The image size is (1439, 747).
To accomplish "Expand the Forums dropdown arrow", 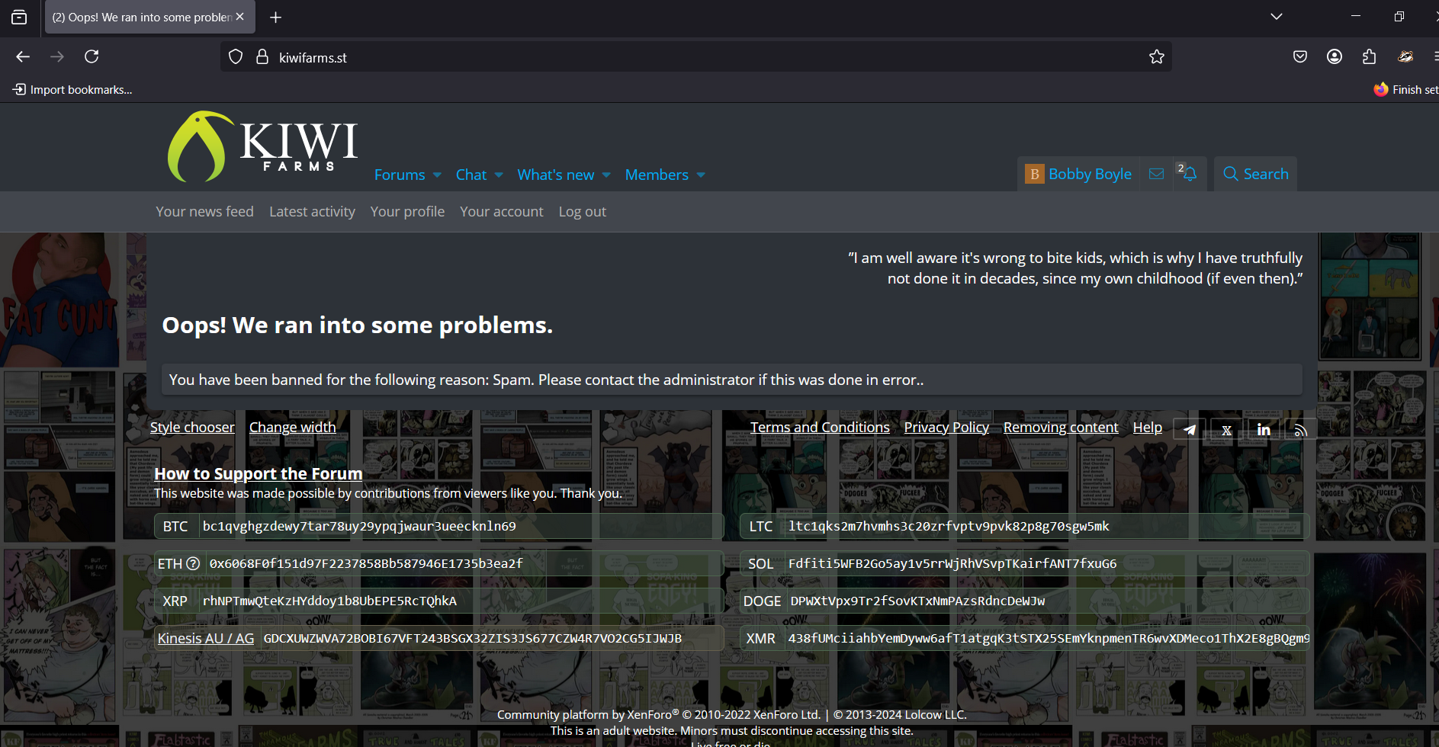I will [x=437, y=175].
